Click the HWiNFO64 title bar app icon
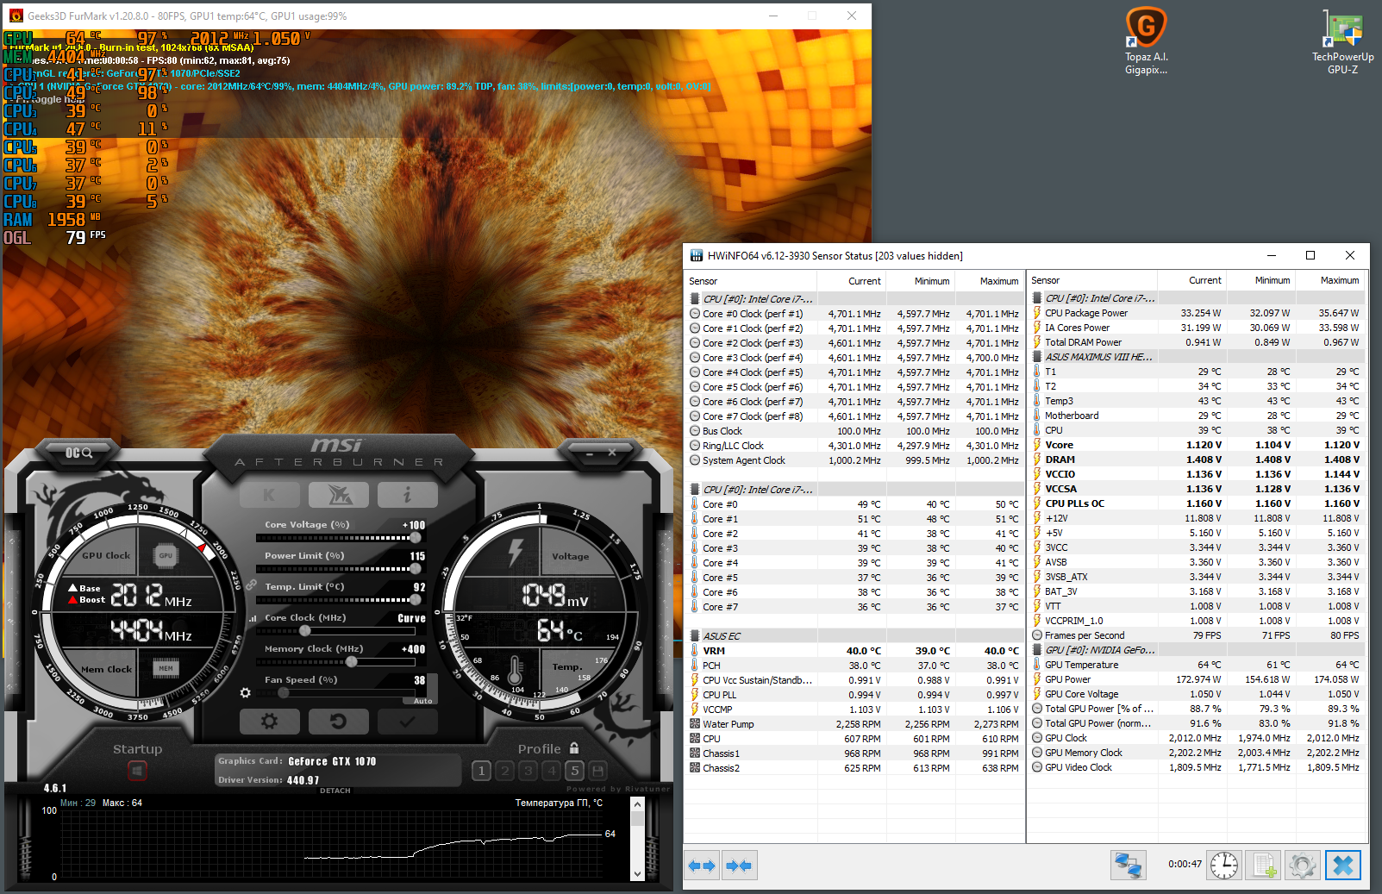The image size is (1382, 894). coord(697,256)
